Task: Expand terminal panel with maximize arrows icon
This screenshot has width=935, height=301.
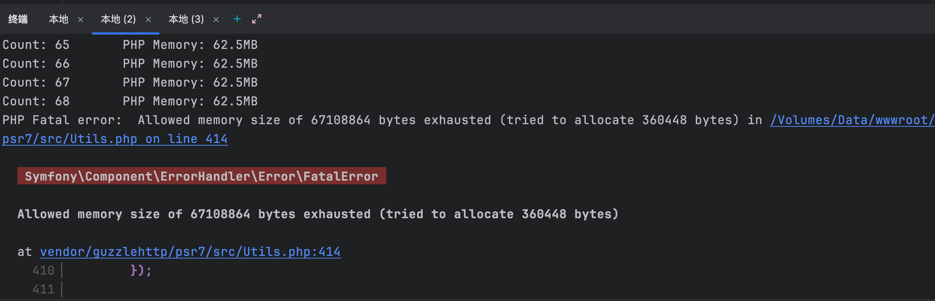Action: tap(257, 19)
